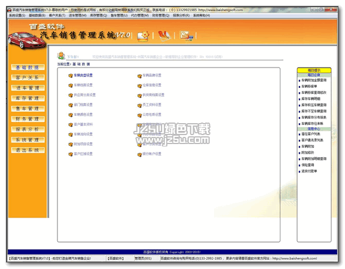Click the box icon beside 客户基本资料

[71, 125]
